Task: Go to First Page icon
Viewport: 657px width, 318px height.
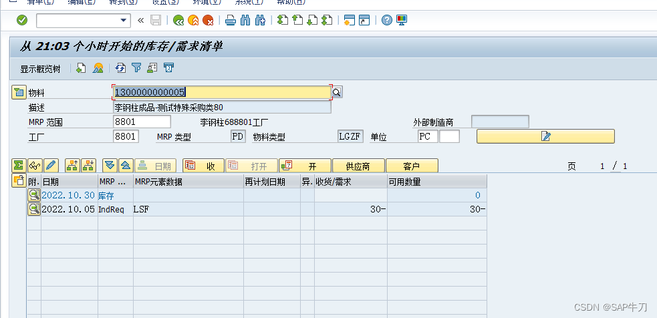Action: point(283,20)
